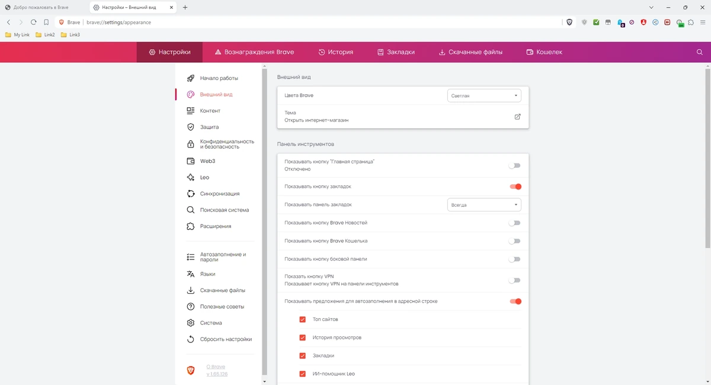Viewport: 711px width, 385px height.
Task: Click the purple blocked-circle extension icon
Action: [632, 22]
